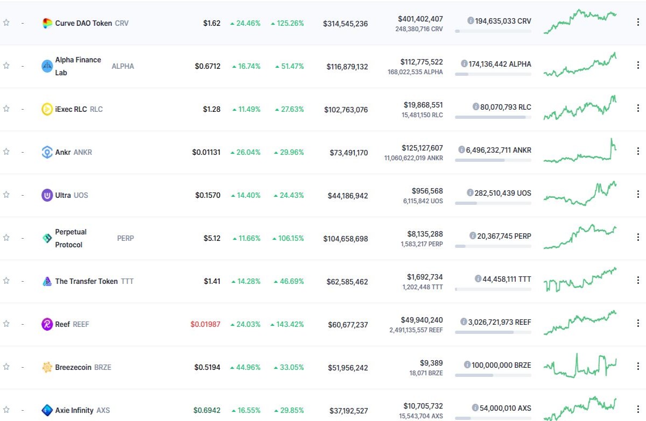Click the iExec RLC logo icon
646x421 pixels.
47,109
